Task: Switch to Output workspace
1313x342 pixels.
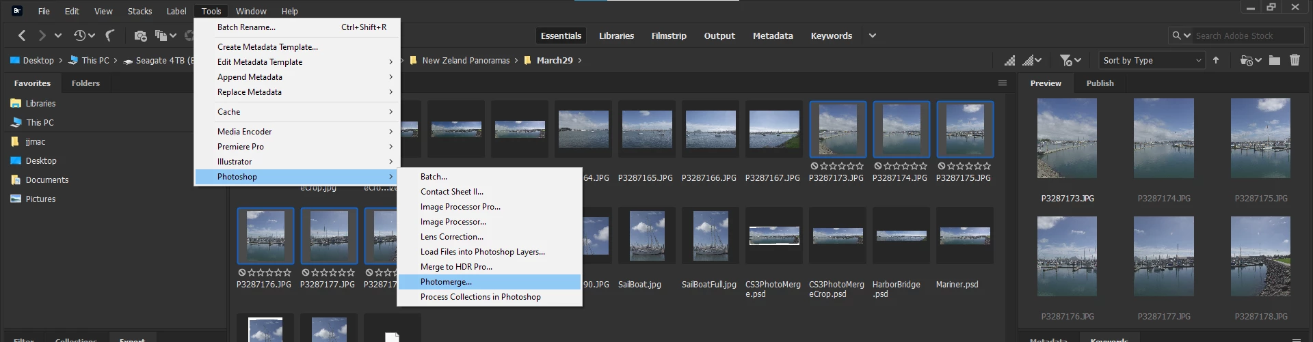Action: click(x=719, y=35)
